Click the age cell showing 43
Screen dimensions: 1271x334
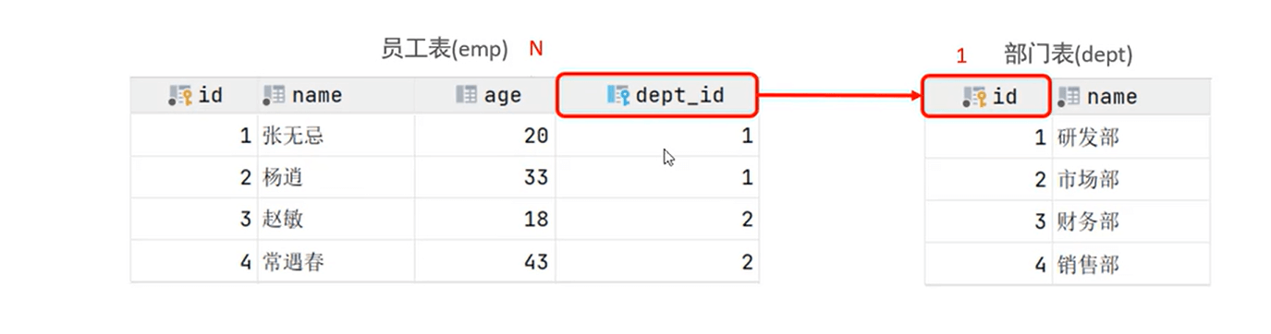(485, 262)
